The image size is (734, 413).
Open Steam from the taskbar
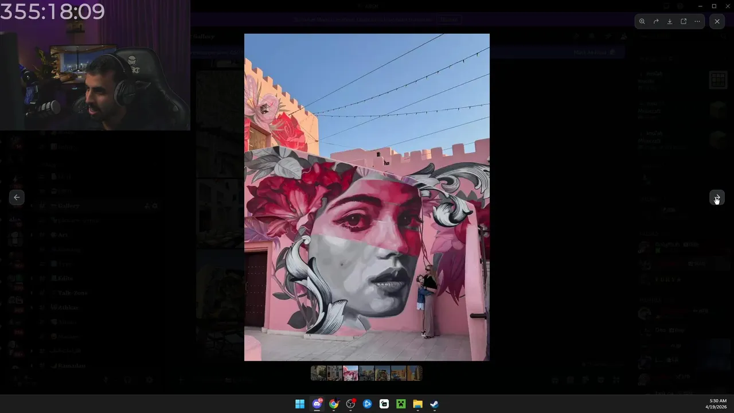tap(435, 404)
